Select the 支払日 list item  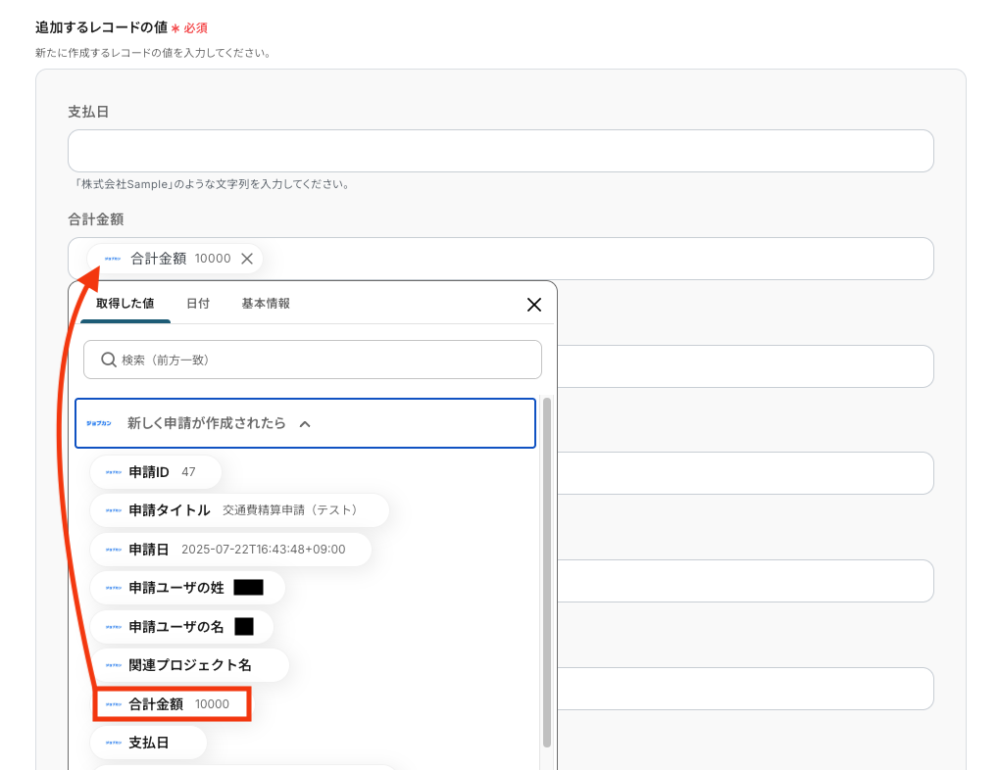click(148, 743)
